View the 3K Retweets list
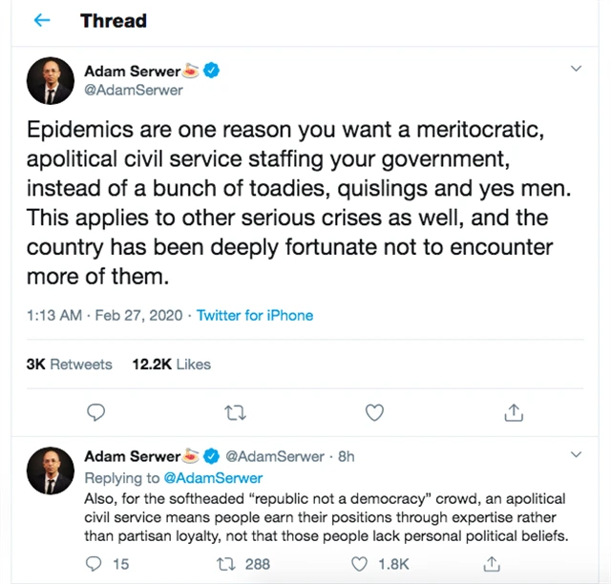Image resolution: width=611 pixels, height=584 pixels. pos(69,364)
